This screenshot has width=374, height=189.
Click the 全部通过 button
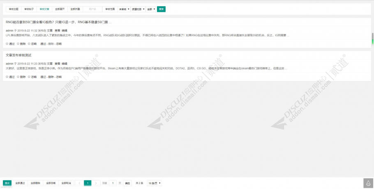tap(20, 183)
